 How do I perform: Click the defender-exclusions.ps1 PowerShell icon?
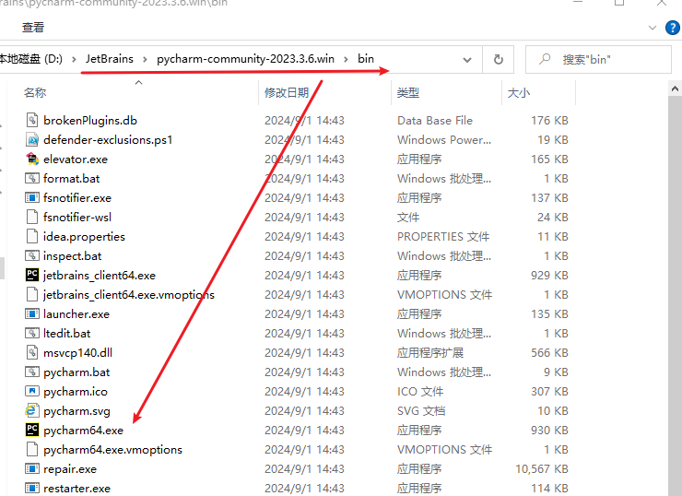[x=32, y=139]
